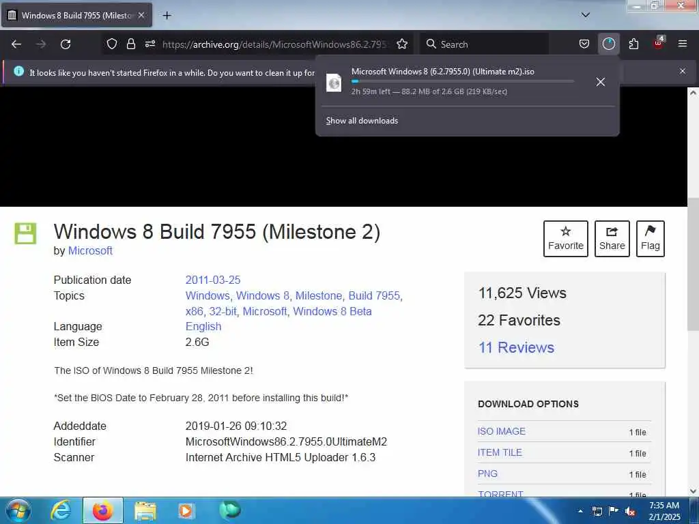Go back with the Firefox back arrow
This screenshot has height=524, width=699.
[x=16, y=44]
